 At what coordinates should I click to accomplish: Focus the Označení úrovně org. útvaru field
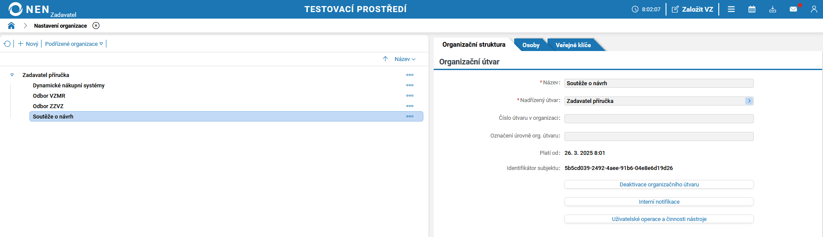click(x=659, y=136)
